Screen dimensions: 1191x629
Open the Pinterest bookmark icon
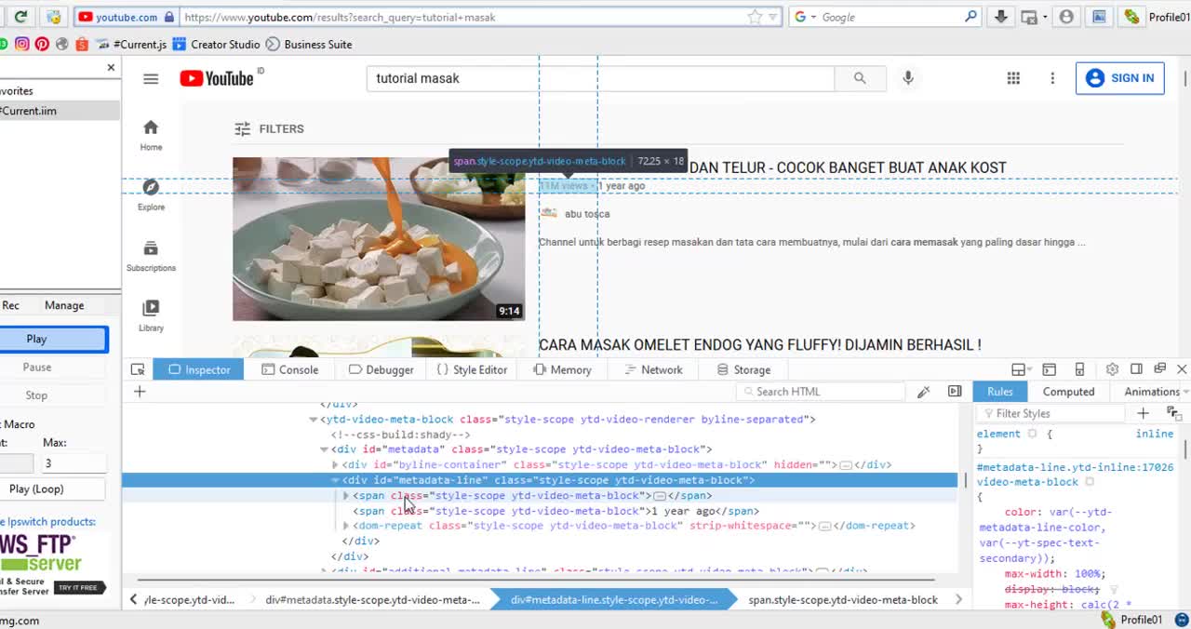42,44
